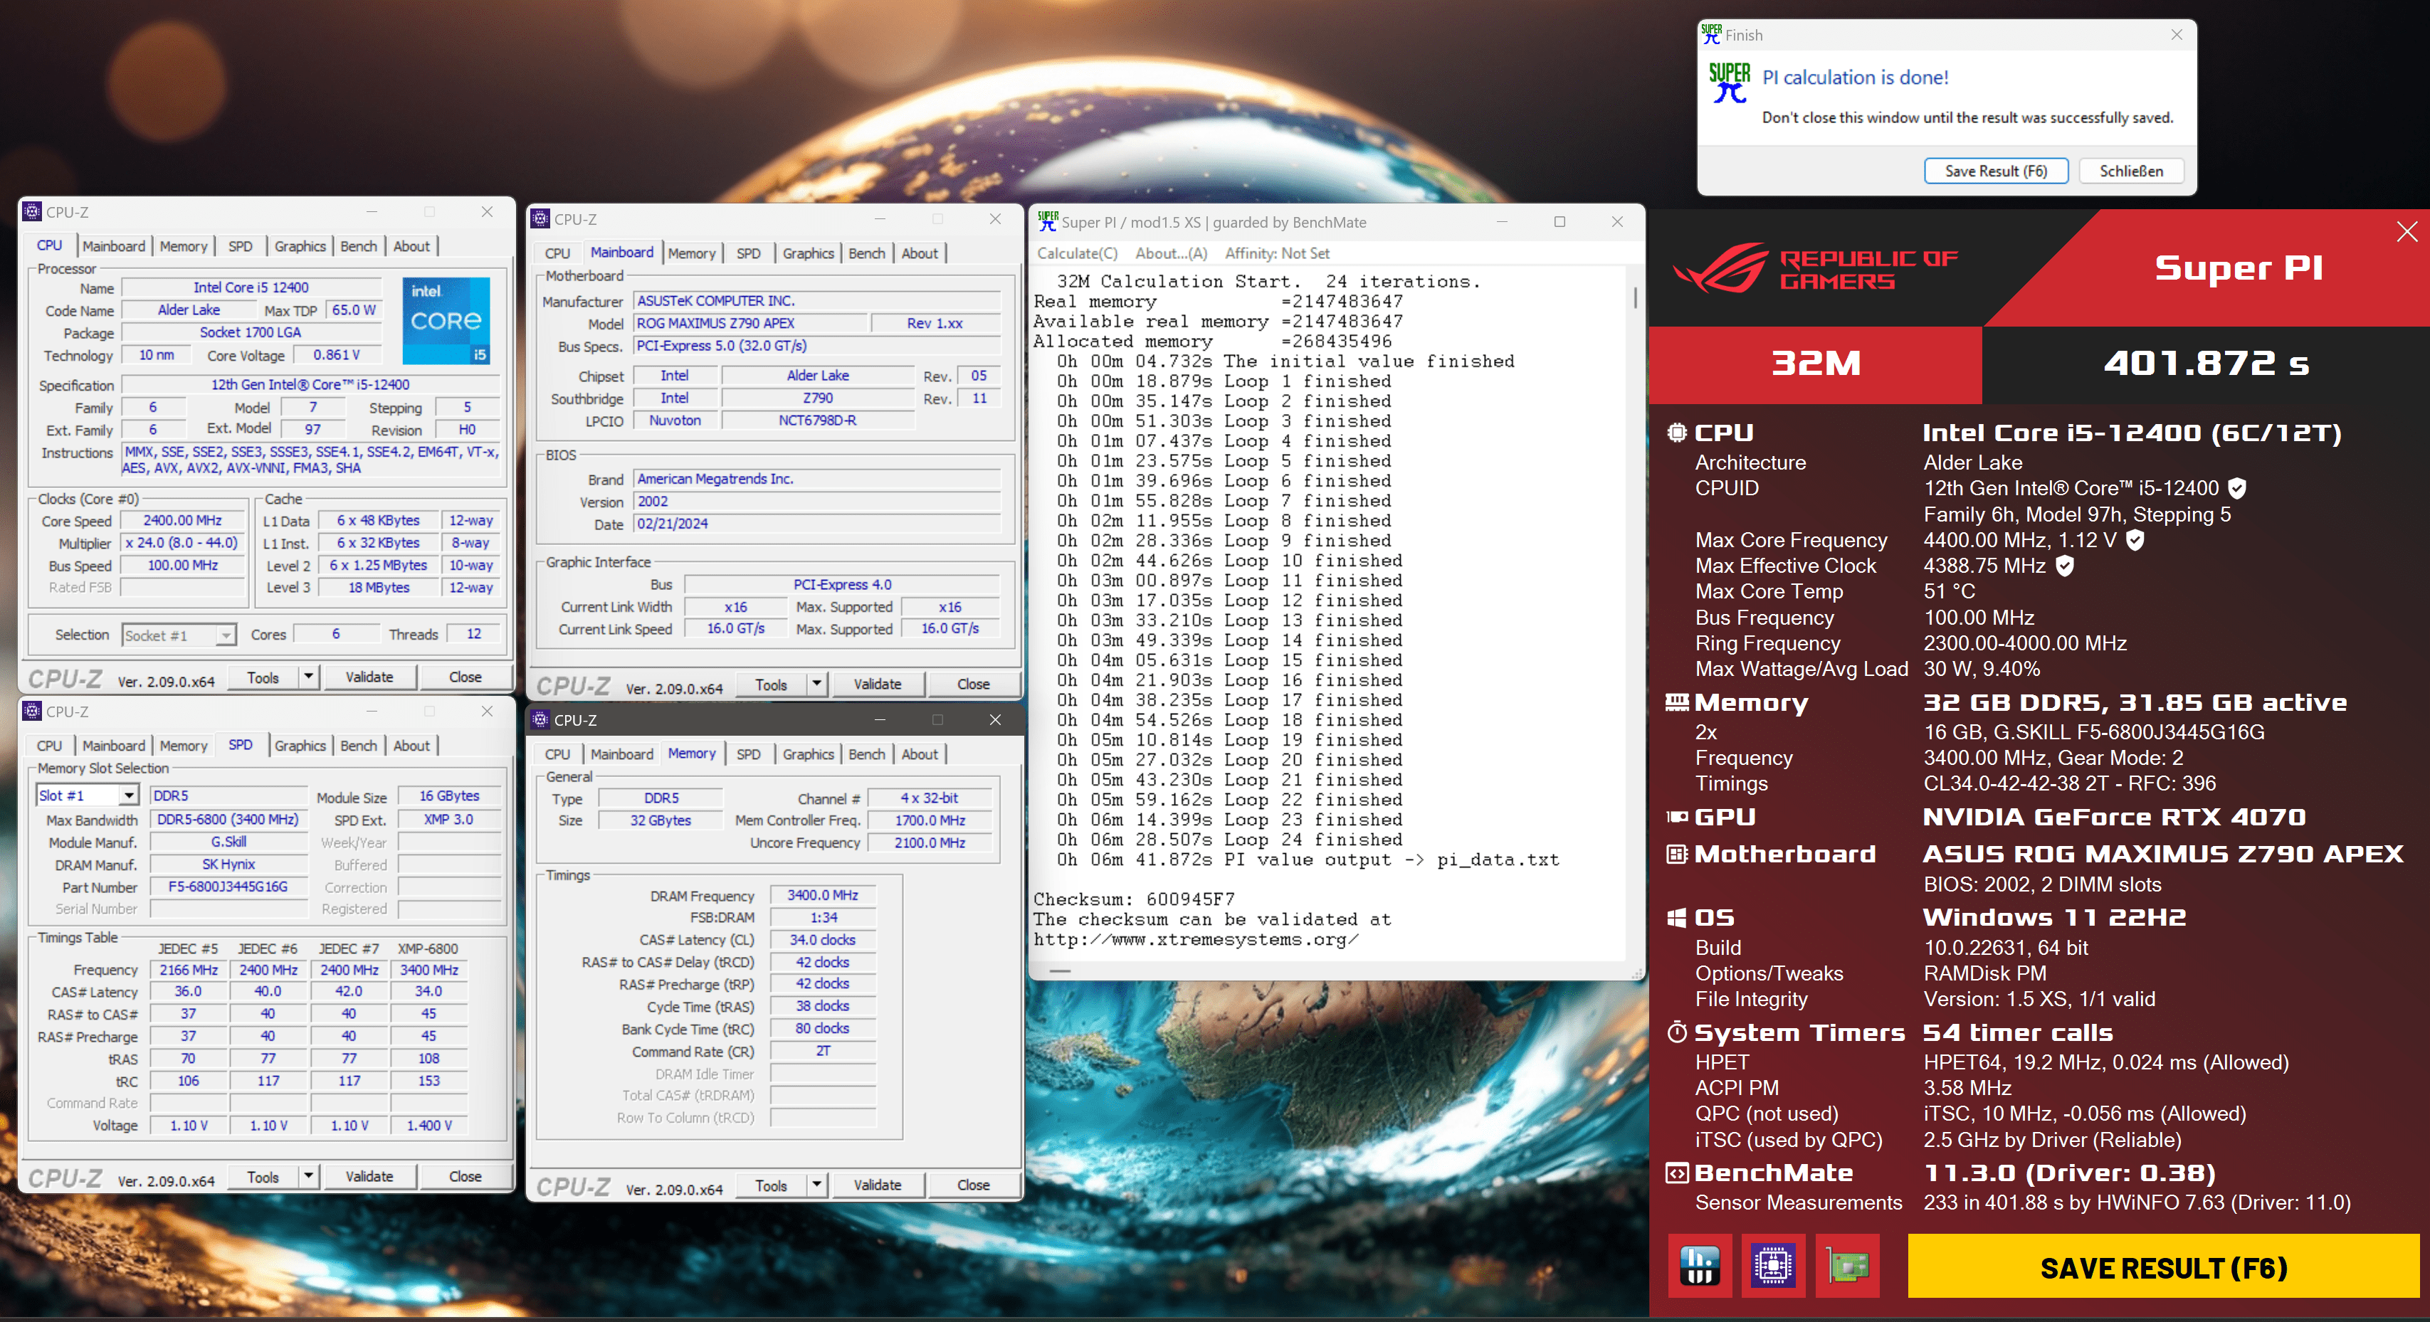Click the GPU-Z graphics card icon
This screenshot has height=1322, width=2430.
[1847, 1265]
